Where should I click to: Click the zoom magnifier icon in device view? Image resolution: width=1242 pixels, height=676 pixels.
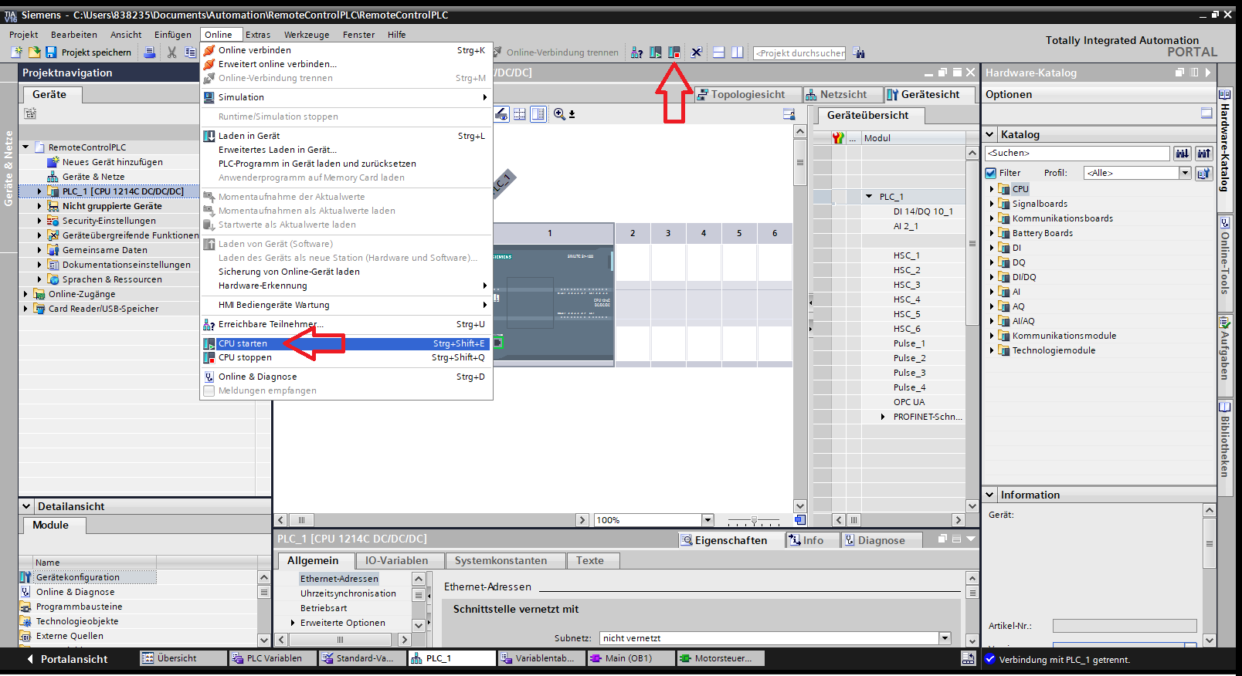pyautogui.click(x=559, y=114)
